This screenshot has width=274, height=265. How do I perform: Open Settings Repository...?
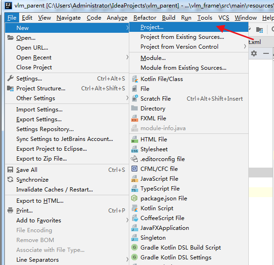tap(67, 129)
